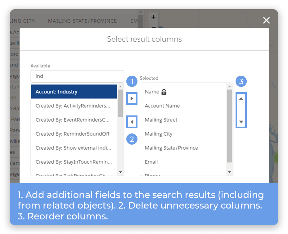
Task: Select Created By: EventRemindersC field
Action: 74,120
